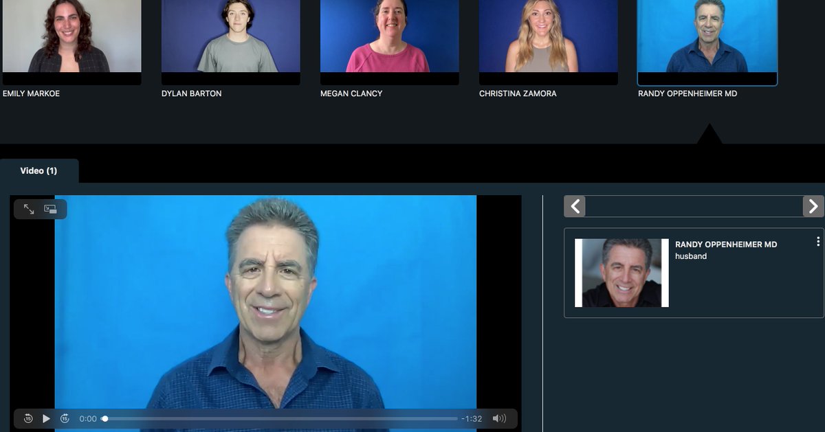The width and height of the screenshot is (825, 432).
Task: Click the MEGAN CLANCY name label
Action: [x=351, y=93]
